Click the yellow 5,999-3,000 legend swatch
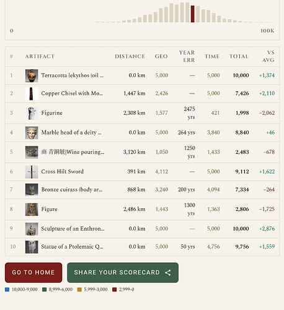Viewport: 284px width, 310px height. point(79,290)
